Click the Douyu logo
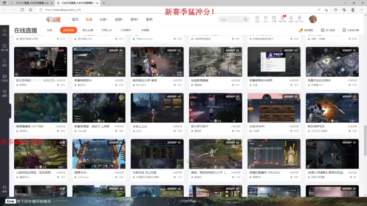This screenshot has width=367, height=206. (53, 19)
